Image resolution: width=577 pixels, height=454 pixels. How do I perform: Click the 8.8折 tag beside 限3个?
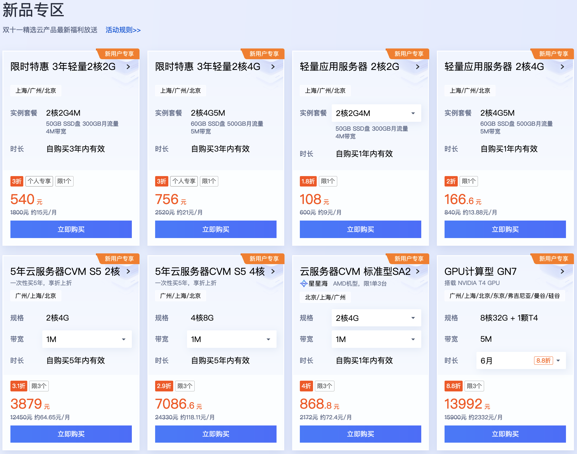pyautogui.click(x=453, y=386)
